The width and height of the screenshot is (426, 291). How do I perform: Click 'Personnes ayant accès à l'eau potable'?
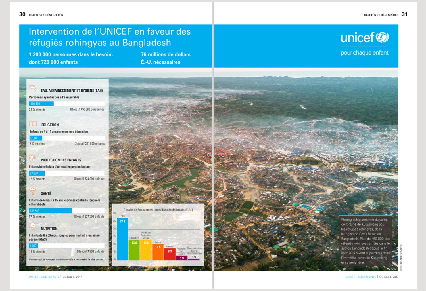pos(54,97)
